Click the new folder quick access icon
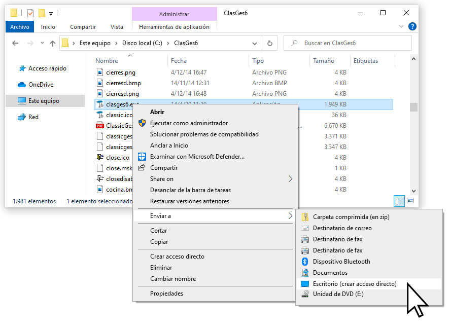 [42, 13]
